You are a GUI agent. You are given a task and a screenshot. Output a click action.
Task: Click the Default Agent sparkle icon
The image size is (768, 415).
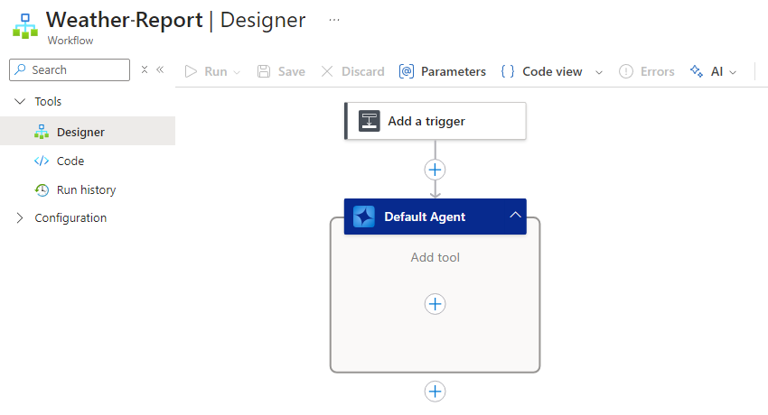click(364, 217)
